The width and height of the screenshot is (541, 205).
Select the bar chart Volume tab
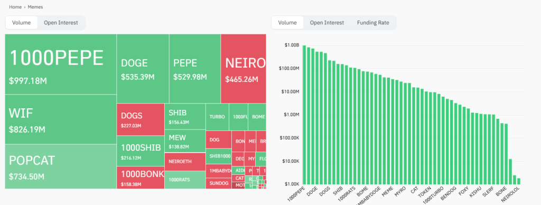[287, 23]
